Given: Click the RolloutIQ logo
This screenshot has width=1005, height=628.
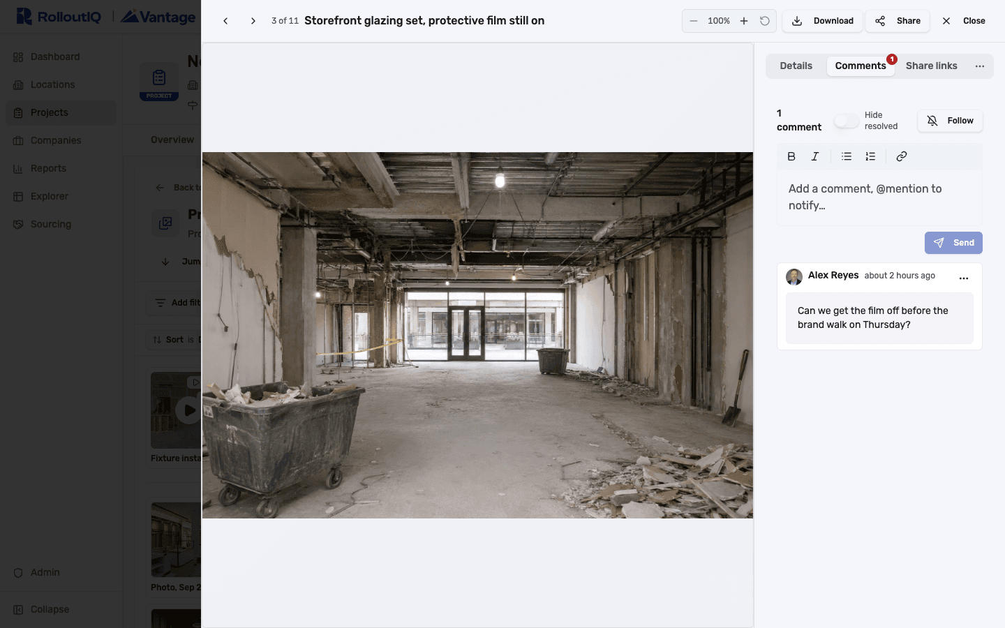Looking at the screenshot, I should pos(59,17).
